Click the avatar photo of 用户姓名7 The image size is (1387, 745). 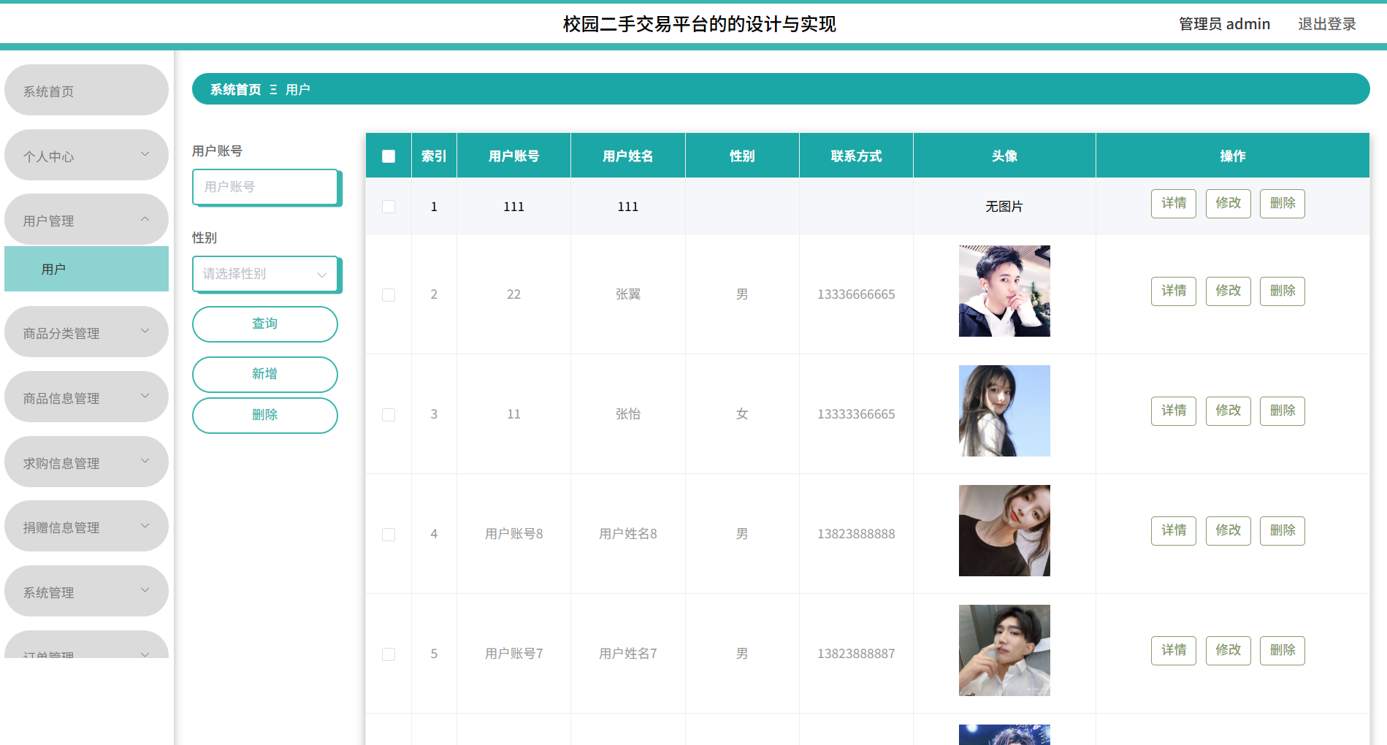1004,650
